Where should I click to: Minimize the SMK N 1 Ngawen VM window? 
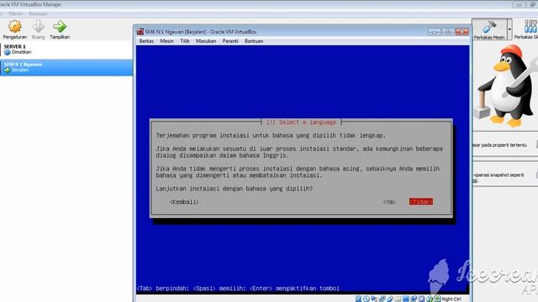(x=435, y=32)
